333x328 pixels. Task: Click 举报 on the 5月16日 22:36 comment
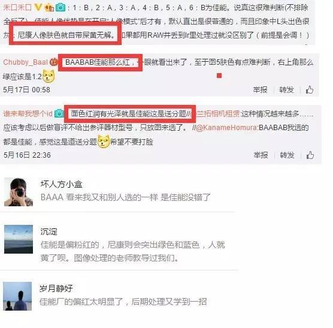pos(261,155)
